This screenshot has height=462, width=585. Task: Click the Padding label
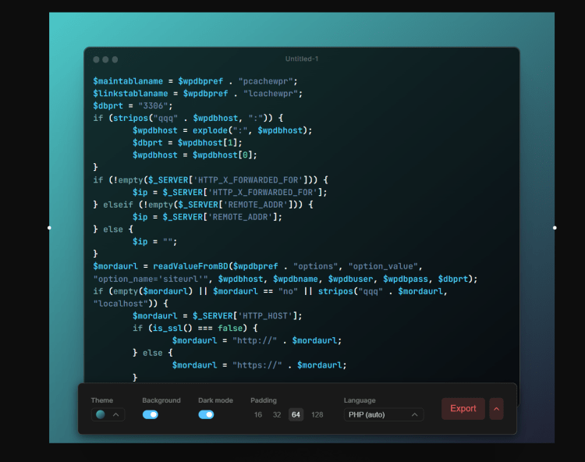(264, 400)
